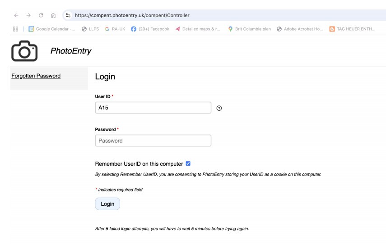Viewport: 386px width, 244px height.
Task: Reload the page with the refresh icon
Action: pyautogui.click(x=41, y=15)
